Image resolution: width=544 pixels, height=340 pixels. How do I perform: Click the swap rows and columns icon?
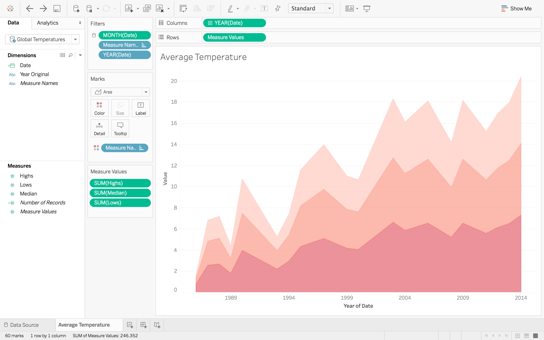[183, 8]
